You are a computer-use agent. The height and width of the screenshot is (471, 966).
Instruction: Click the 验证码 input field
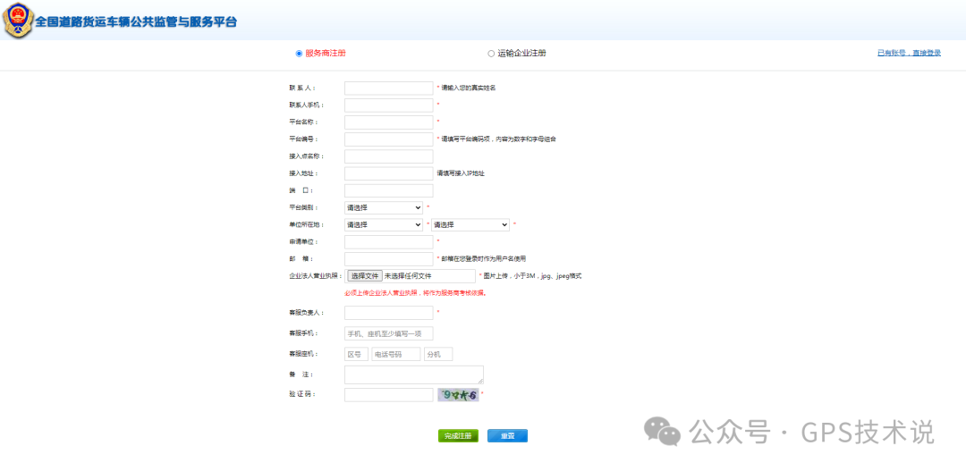click(389, 395)
